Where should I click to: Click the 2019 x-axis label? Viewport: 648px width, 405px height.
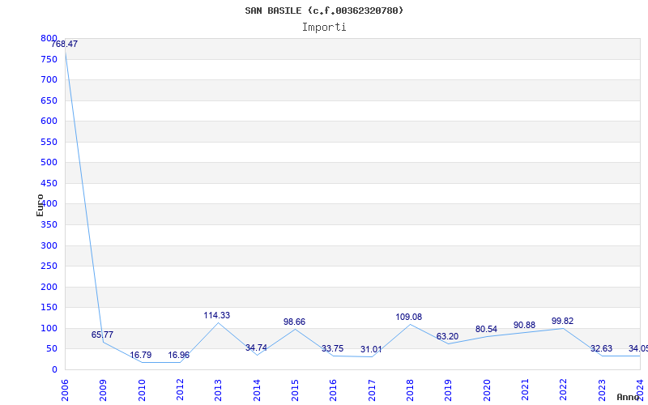449,390
